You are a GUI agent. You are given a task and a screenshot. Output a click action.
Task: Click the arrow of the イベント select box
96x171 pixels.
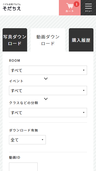pos(84,90)
